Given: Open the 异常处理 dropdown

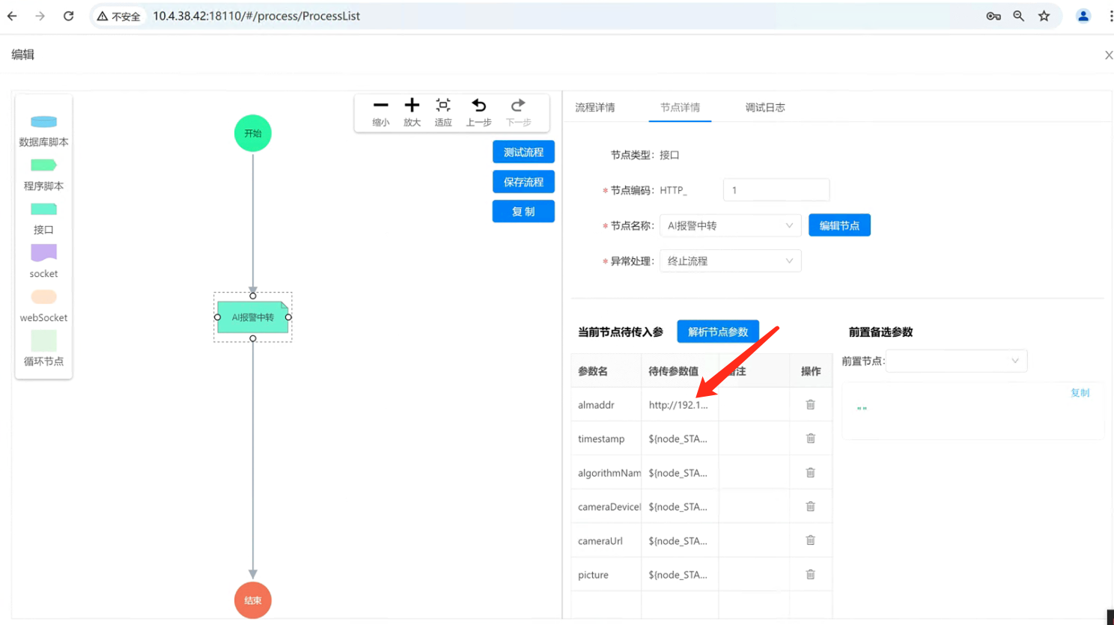Looking at the screenshot, I should pyautogui.click(x=730, y=261).
